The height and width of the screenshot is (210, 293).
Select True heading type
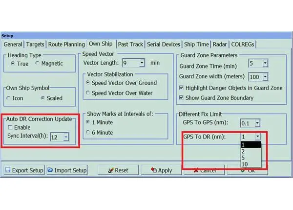[x=13, y=63]
